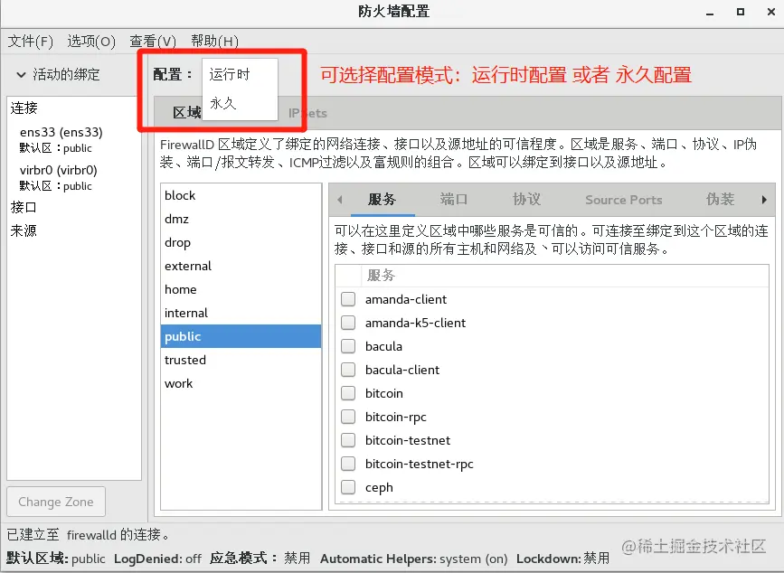Select the dmz zone

pos(241,219)
